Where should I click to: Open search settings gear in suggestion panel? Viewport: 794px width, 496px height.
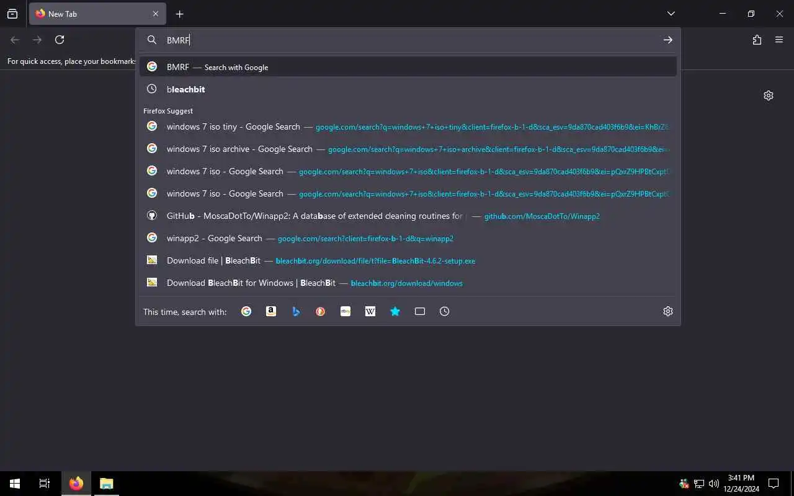(x=668, y=311)
